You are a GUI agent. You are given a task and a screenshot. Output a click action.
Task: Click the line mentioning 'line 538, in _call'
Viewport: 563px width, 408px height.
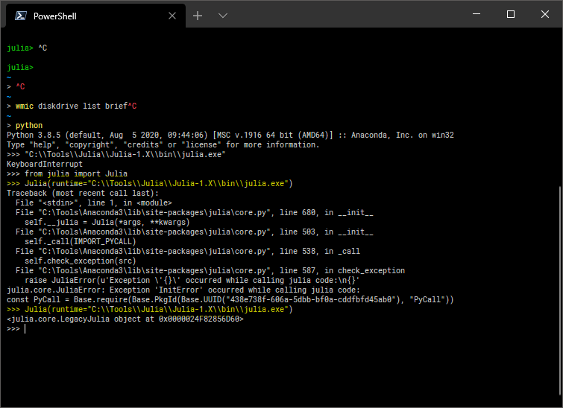(188, 252)
